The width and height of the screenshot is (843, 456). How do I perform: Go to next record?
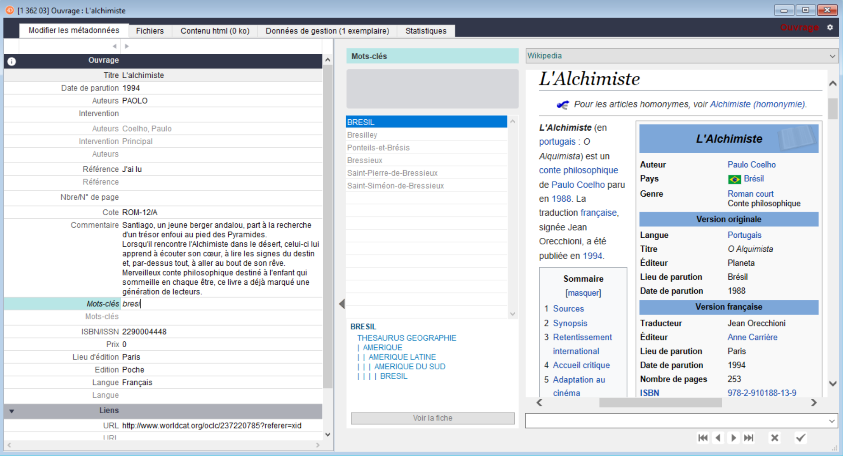733,438
